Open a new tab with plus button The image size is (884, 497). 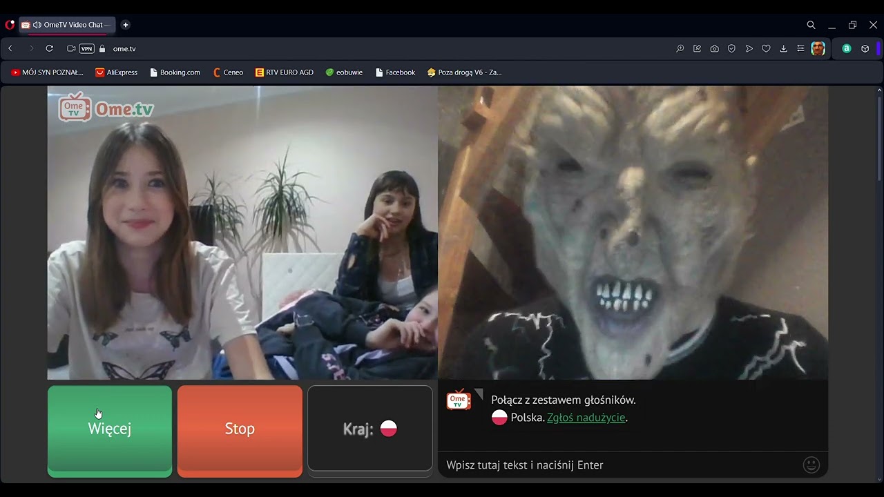(x=125, y=25)
